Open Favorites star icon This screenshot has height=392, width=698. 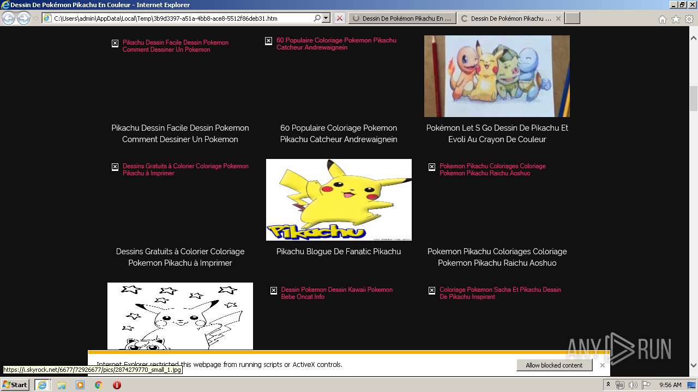pyautogui.click(x=676, y=19)
